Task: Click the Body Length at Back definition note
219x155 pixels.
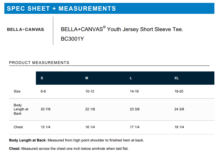Action: (77, 140)
